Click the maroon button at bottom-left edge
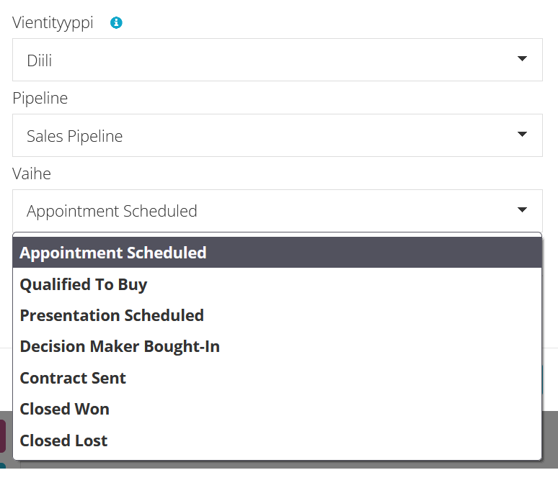The width and height of the screenshot is (558, 488). pos(2,436)
